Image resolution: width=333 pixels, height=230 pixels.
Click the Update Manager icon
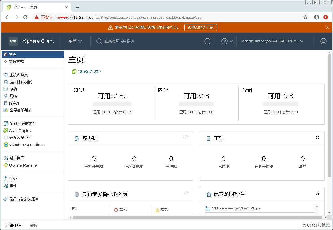pyautogui.click(x=6, y=165)
